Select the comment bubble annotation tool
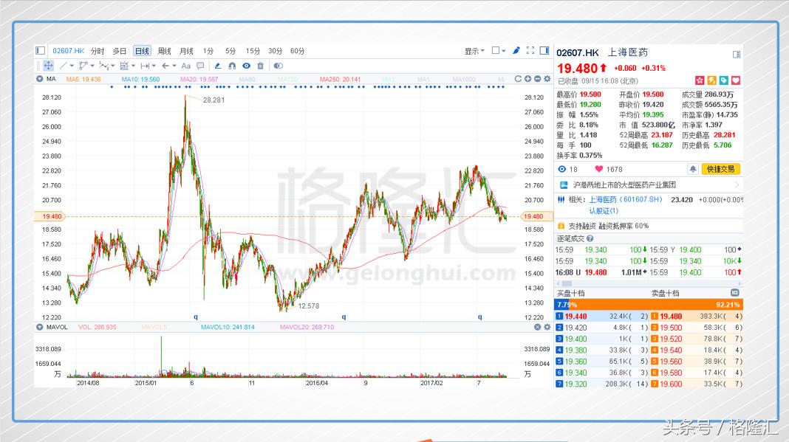789x442 pixels. (x=200, y=66)
